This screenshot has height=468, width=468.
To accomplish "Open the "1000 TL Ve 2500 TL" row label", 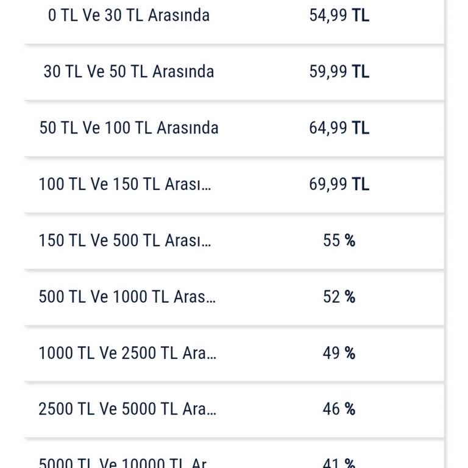I will coord(127,353).
